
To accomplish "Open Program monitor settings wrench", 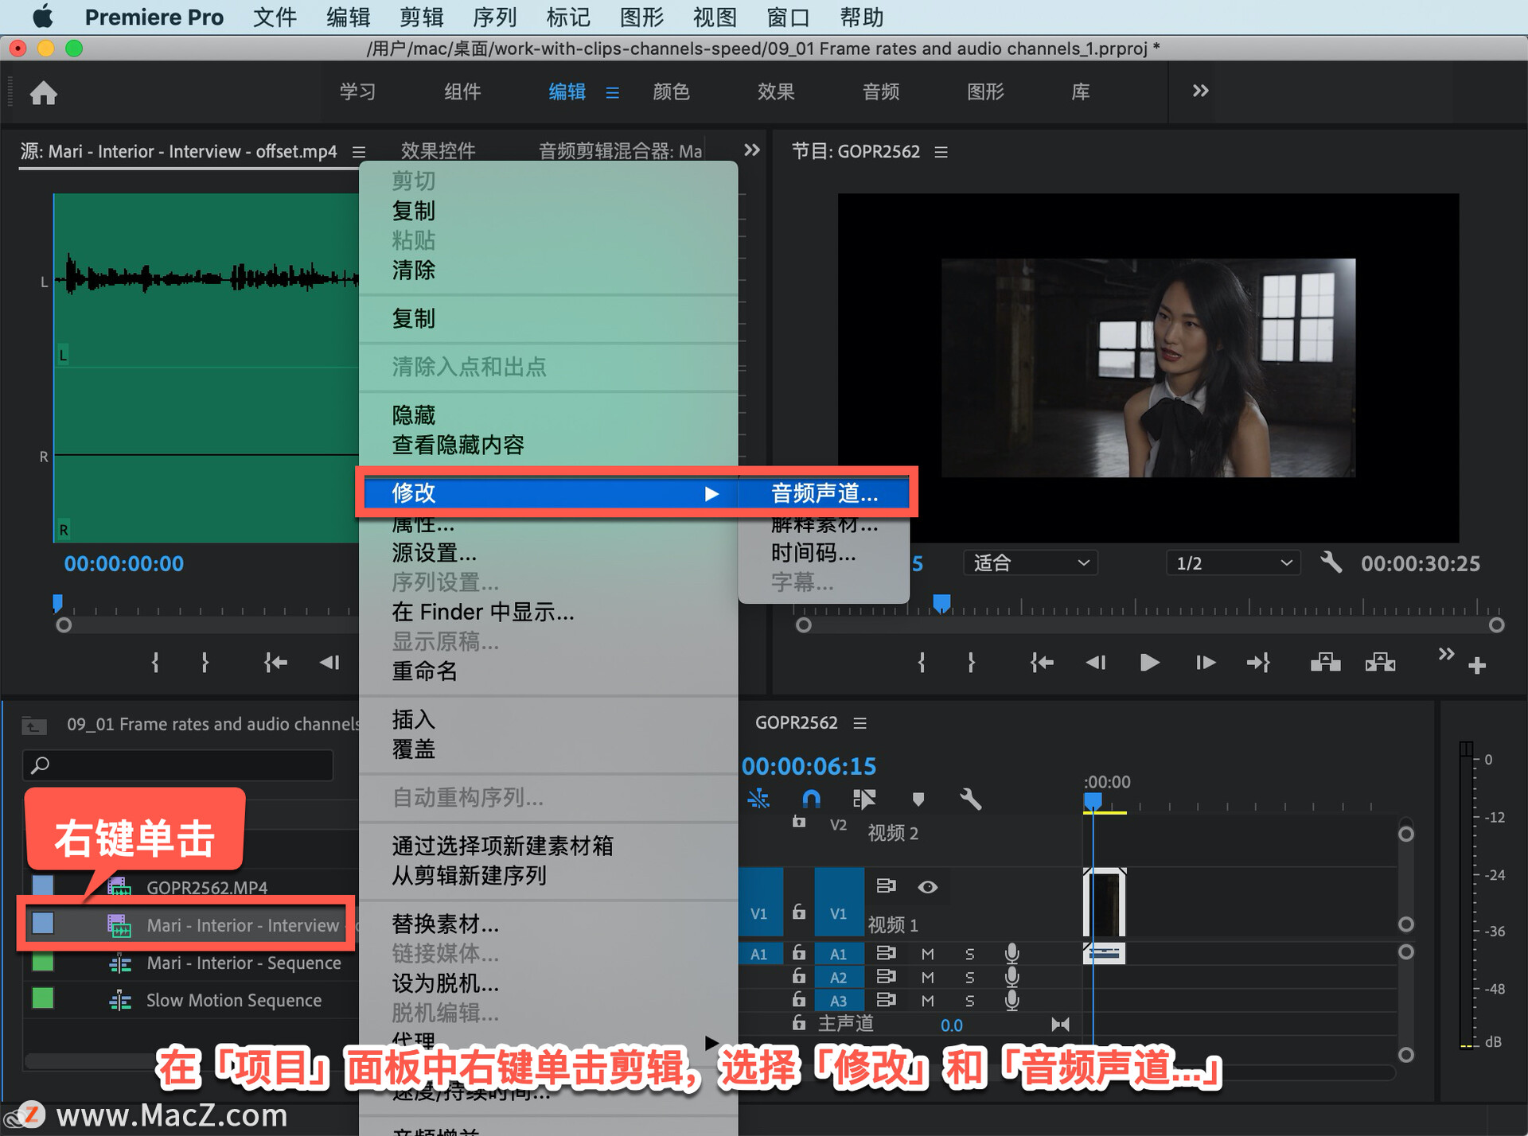I will (x=1331, y=563).
